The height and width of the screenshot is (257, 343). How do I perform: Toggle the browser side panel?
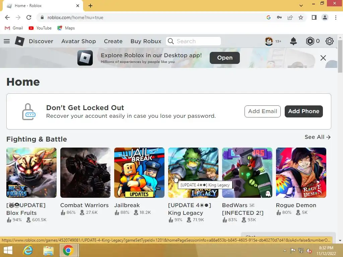pos(314,17)
